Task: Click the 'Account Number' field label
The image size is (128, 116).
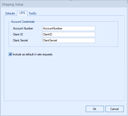Action: 23,28
